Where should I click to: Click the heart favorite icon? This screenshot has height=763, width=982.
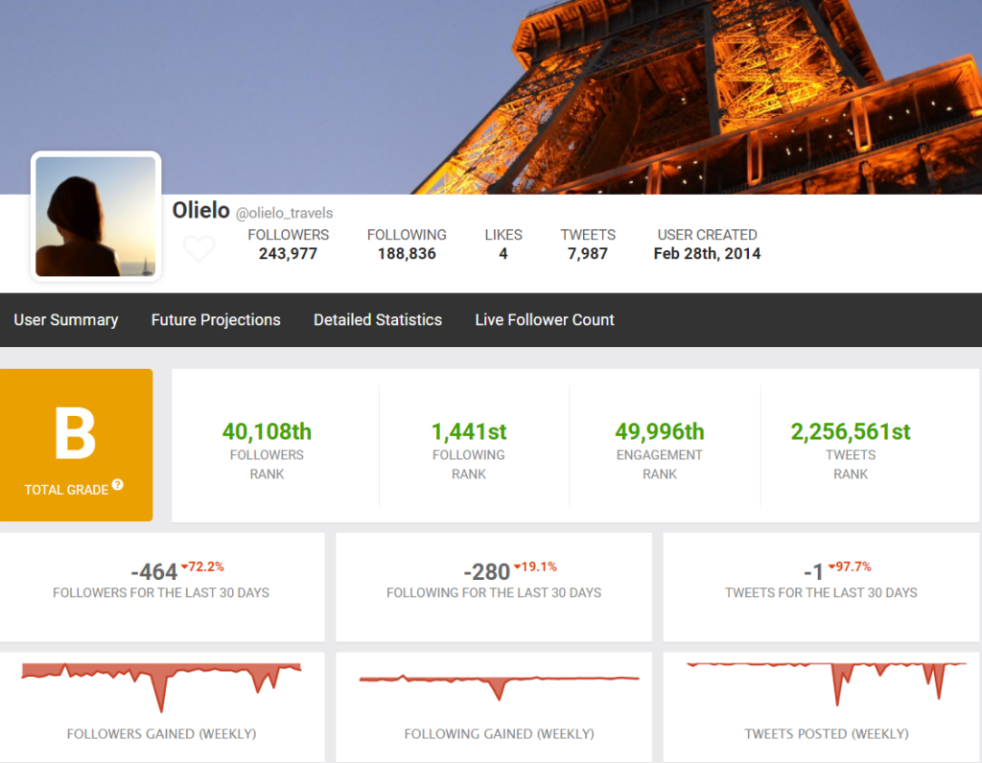click(x=199, y=249)
